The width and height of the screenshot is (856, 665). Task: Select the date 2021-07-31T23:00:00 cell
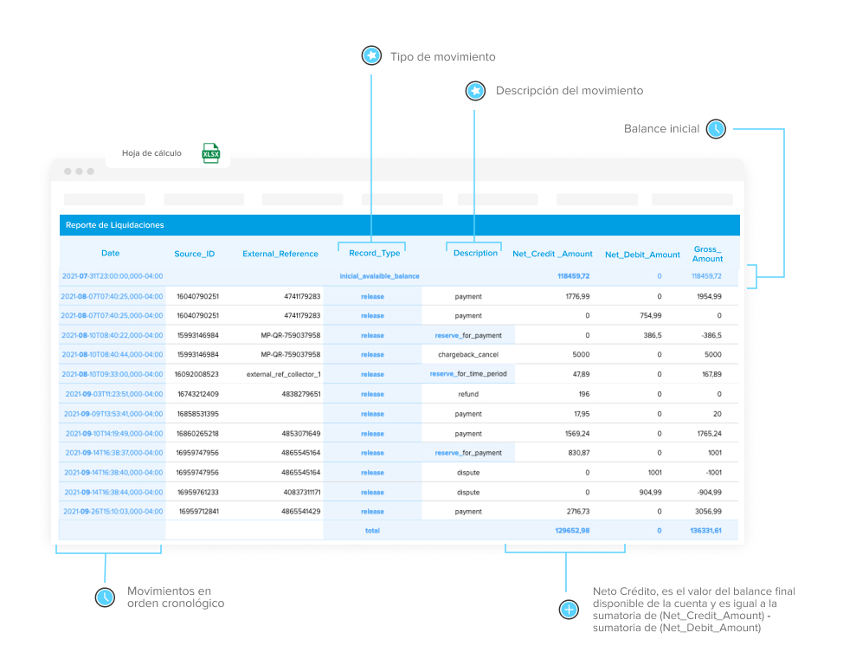click(x=113, y=276)
